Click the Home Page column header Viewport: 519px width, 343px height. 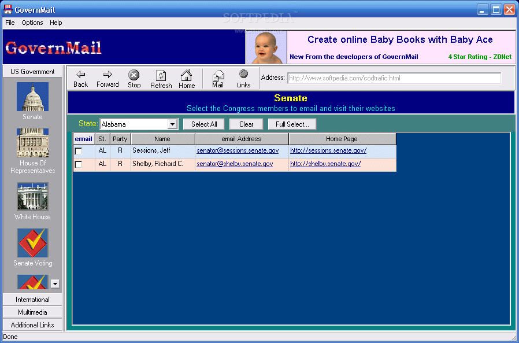[342, 139]
